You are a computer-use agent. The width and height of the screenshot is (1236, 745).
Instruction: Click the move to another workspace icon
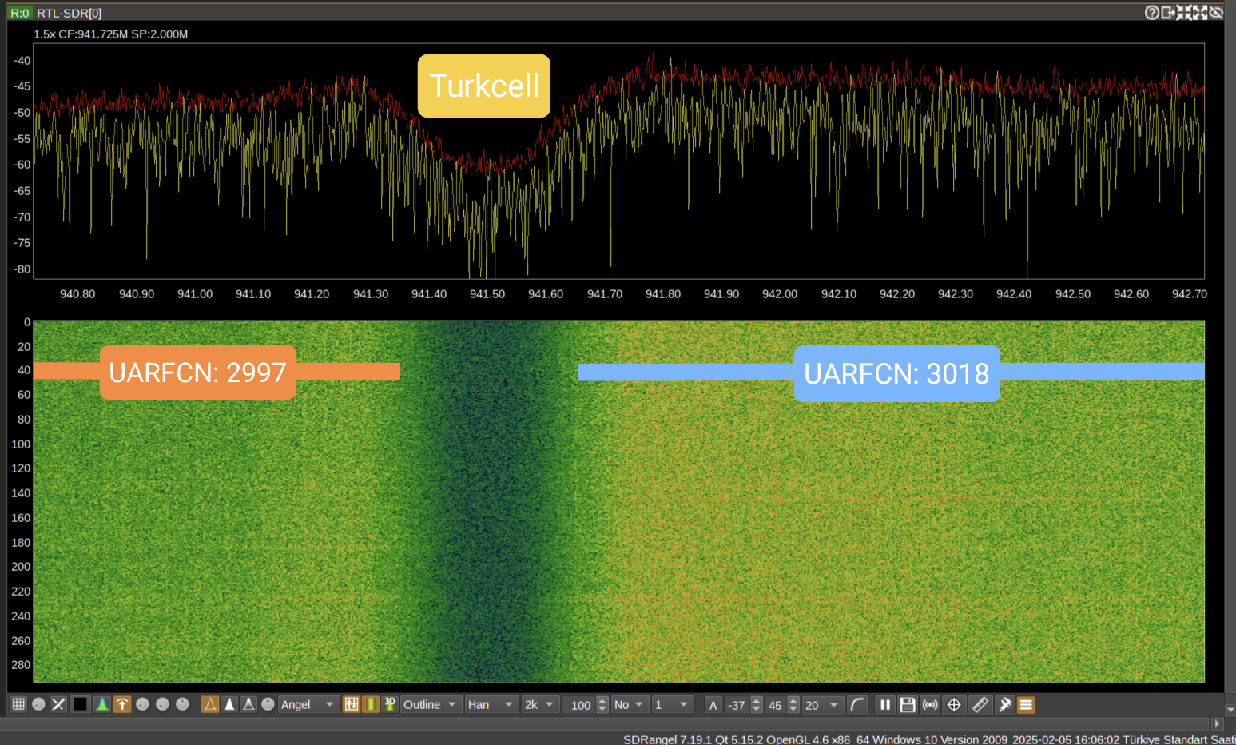(1168, 13)
